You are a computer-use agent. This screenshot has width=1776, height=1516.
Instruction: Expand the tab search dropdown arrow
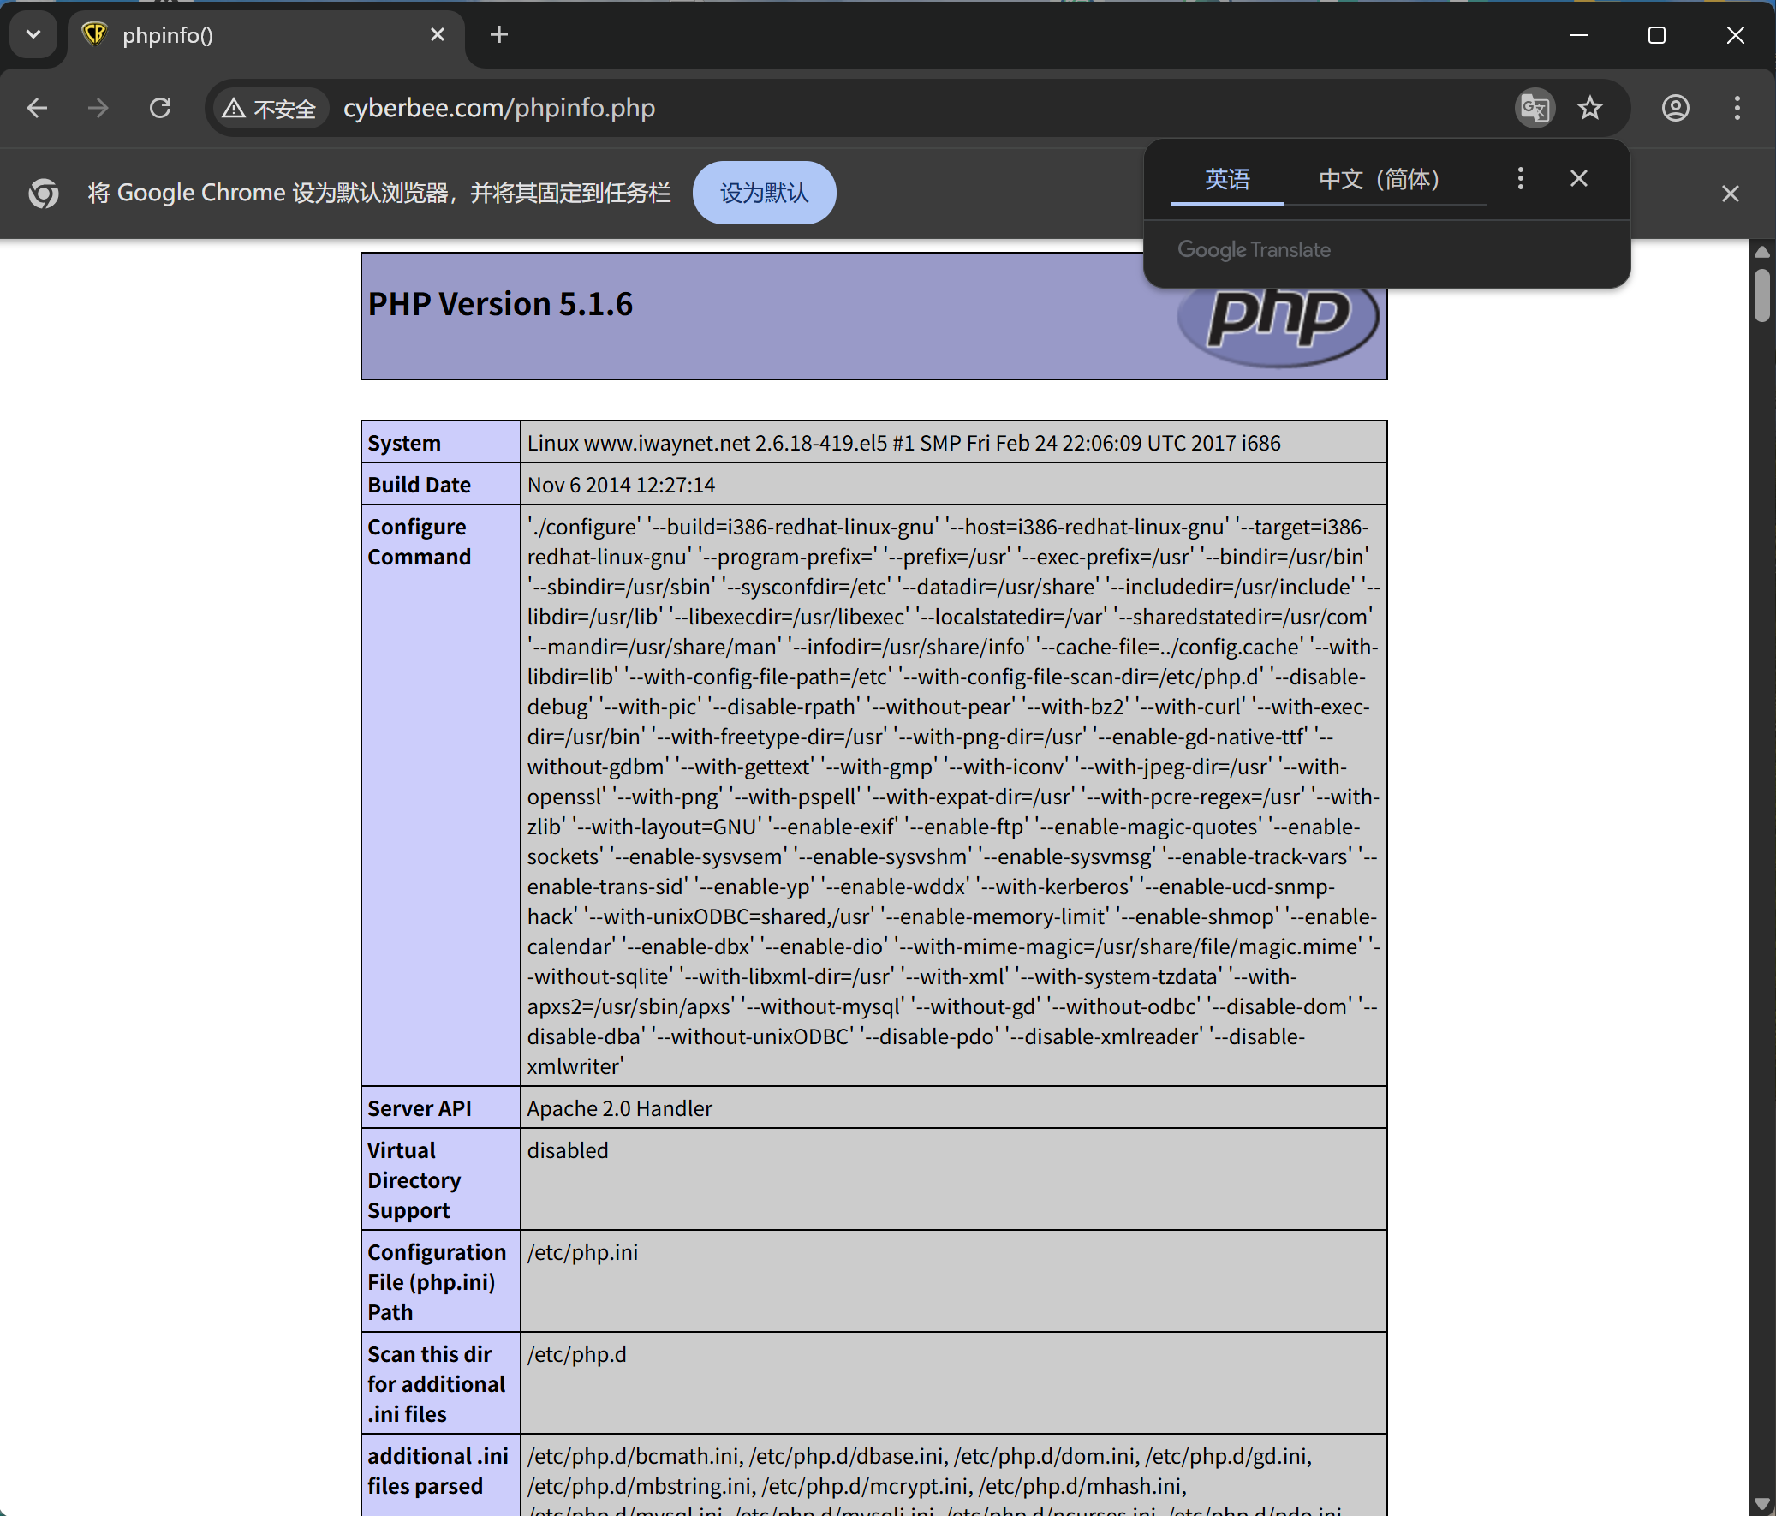[33, 34]
